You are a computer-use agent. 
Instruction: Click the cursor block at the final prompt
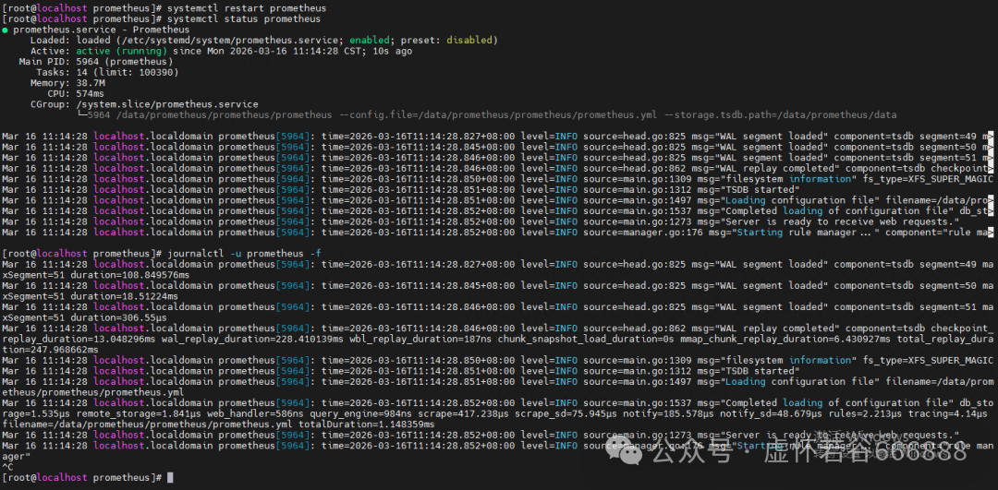coord(170,477)
